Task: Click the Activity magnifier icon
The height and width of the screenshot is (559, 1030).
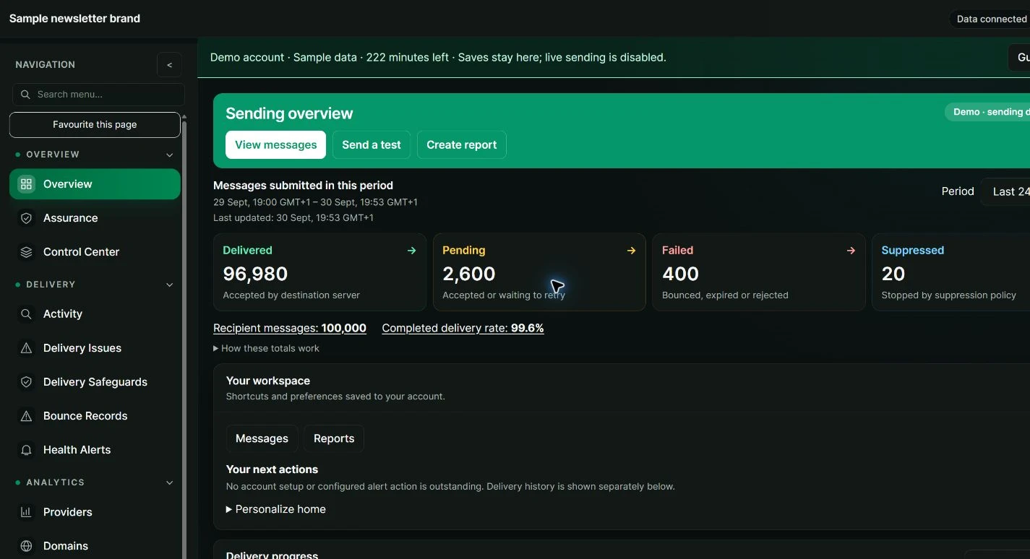Action: (x=26, y=314)
